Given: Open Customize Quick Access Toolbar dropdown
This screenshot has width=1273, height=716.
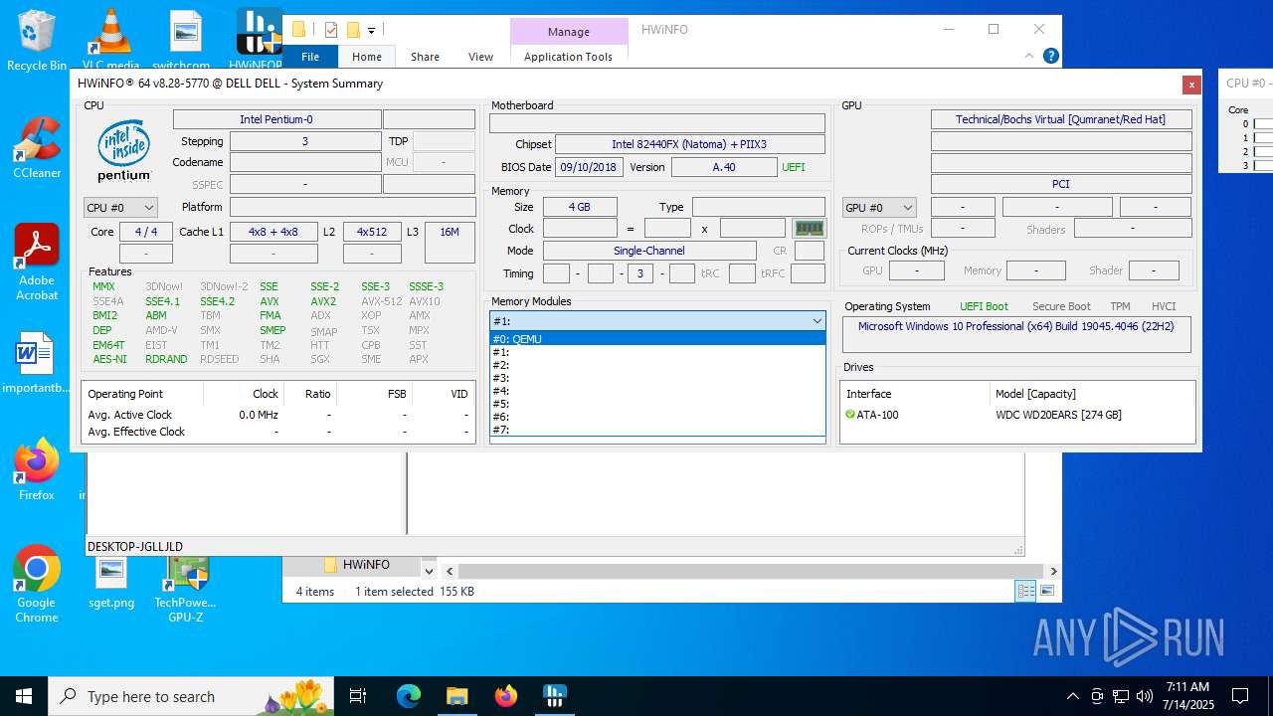Looking at the screenshot, I should tap(371, 31).
